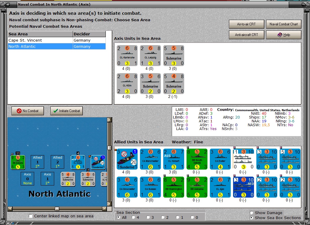Select BB Alabama counter on the North Atlantic map
The image size is (310, 225).
pyautogui.click(x=18, y=162)
